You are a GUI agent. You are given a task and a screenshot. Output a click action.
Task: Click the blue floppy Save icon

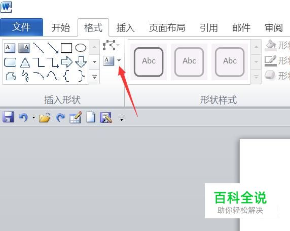[8, 117]
